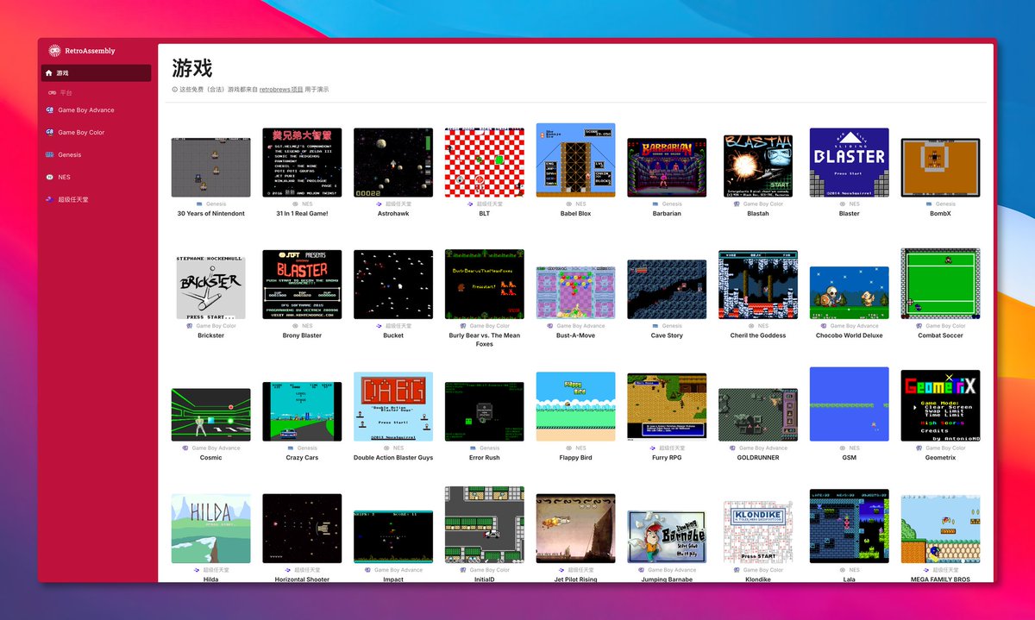Image resolution: width=1035 pixels, height=620 pixels.
Task: Click the NES icon under Babel Blox
Action: click(570, 204)
